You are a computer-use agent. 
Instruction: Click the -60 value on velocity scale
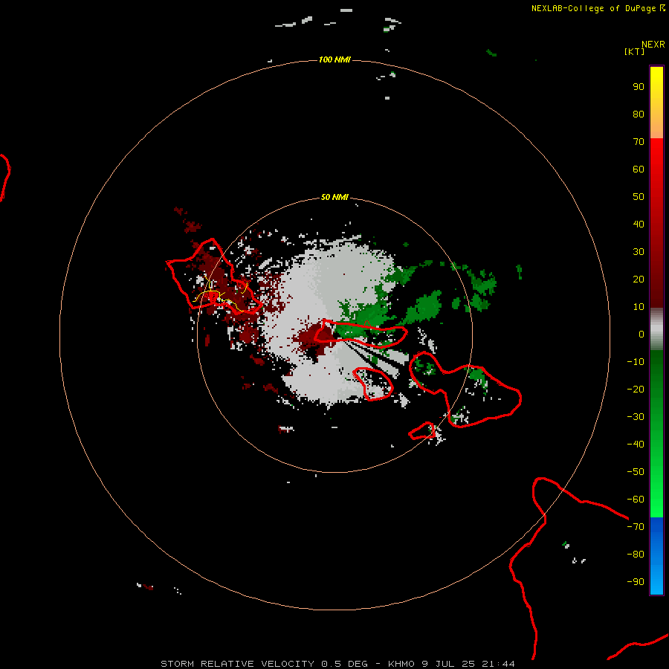click(636, 500)
